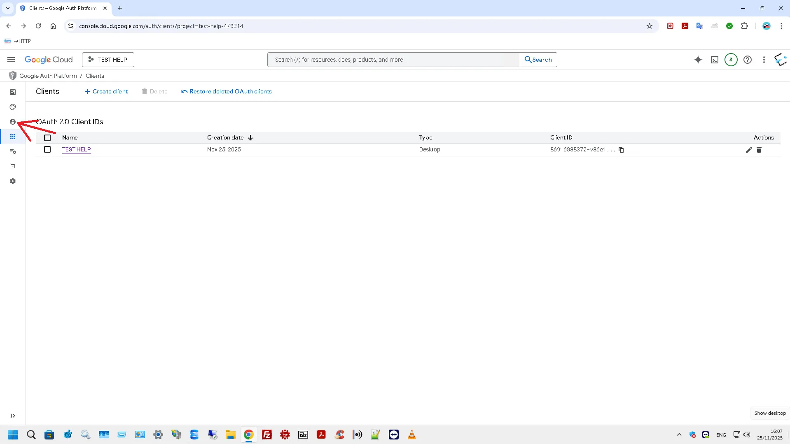Image resolution: width=790 pixels, height=444 pixels.
Task: Copy the Client ID to clipboard
Action: [621, 150]
